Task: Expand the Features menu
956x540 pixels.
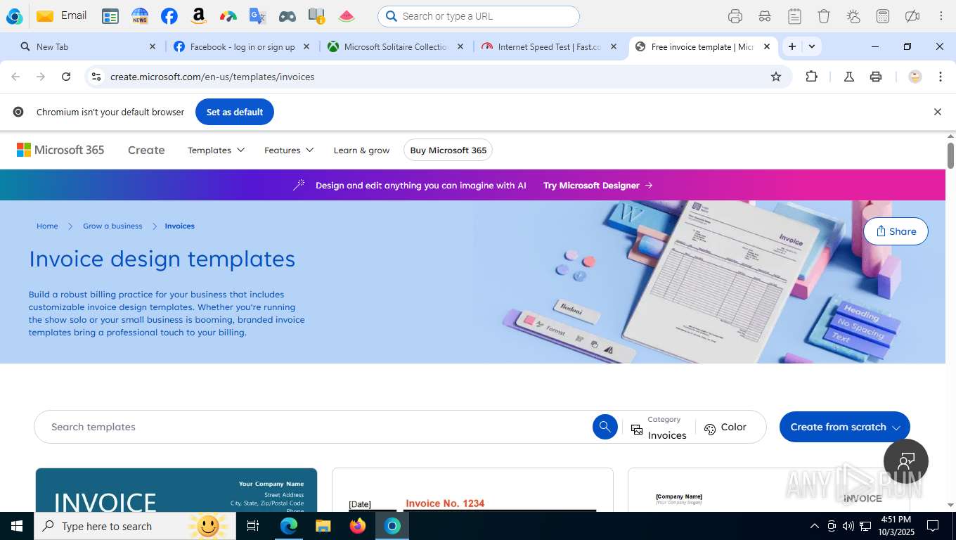Action: pyautogui.click(x=289, y=150)
